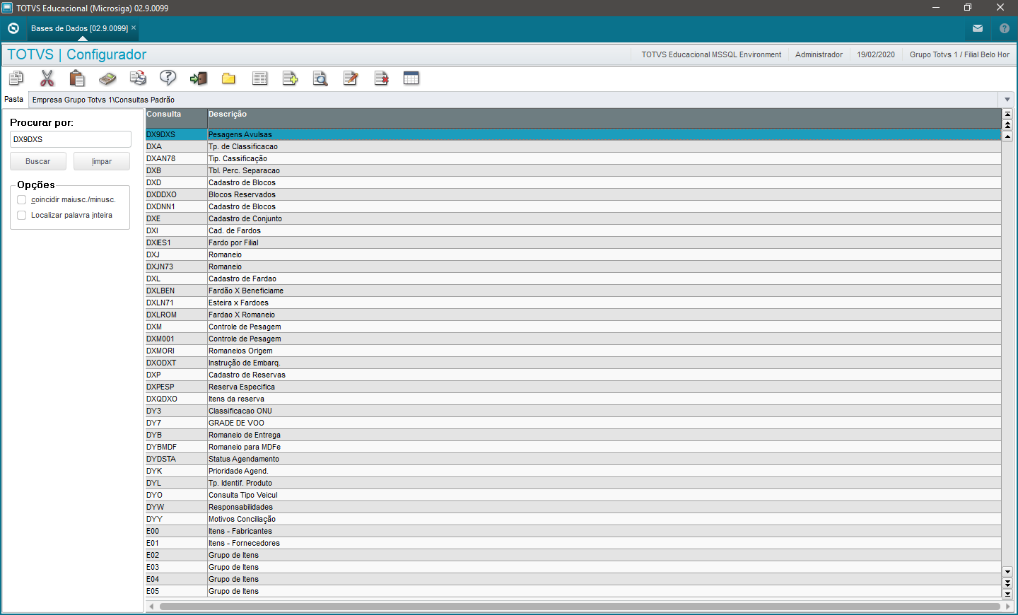The image size is (1018, 615).
Task: Click the limpar button
Action: [x=102, y=161]
